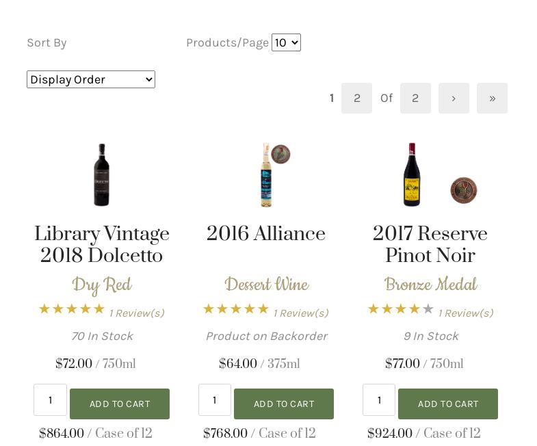The image size is (537, 446).
Task: Click the star rating for 2018 Dolcetto
Action: (x=71, y=309)
